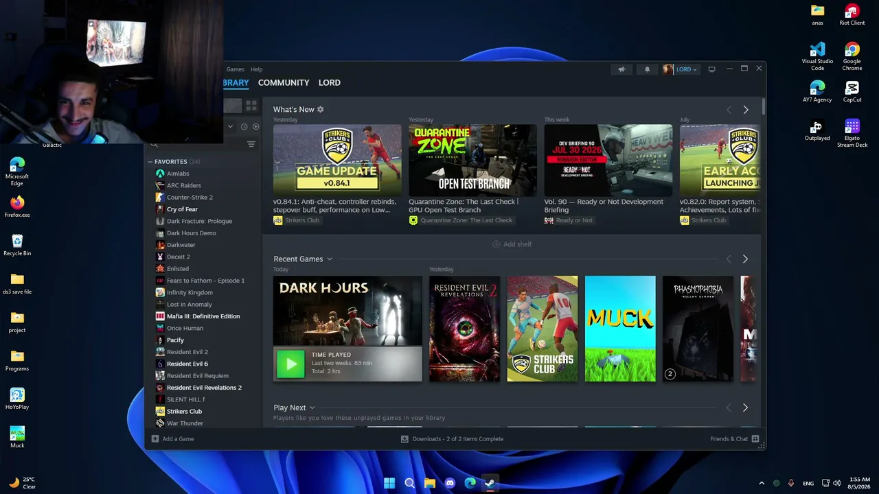Open the library advanced filters icon
Screen dimensions: 879x494
251,144
